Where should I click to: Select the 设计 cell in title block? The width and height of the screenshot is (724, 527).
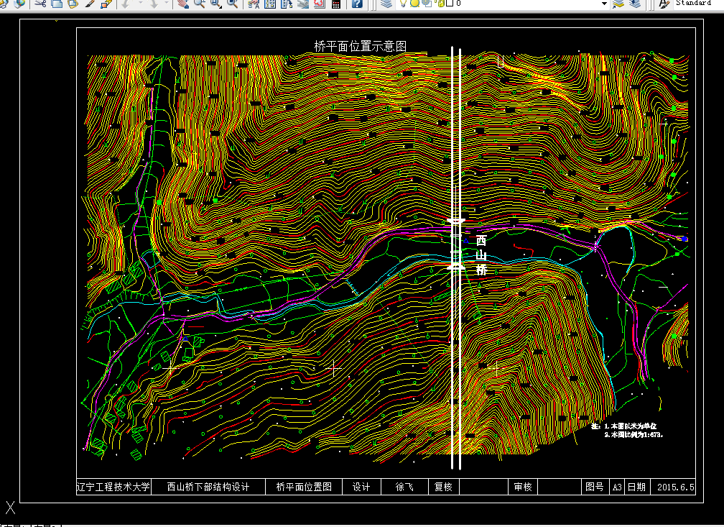click(x=361, y=487)
